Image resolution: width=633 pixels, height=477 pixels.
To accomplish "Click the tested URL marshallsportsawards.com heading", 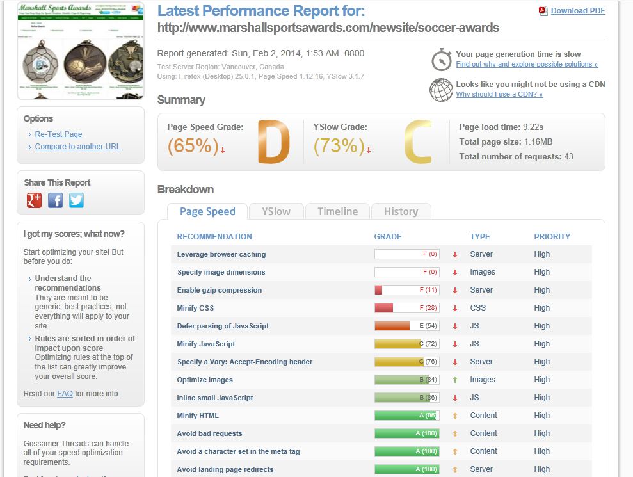I will coord(328,28).
